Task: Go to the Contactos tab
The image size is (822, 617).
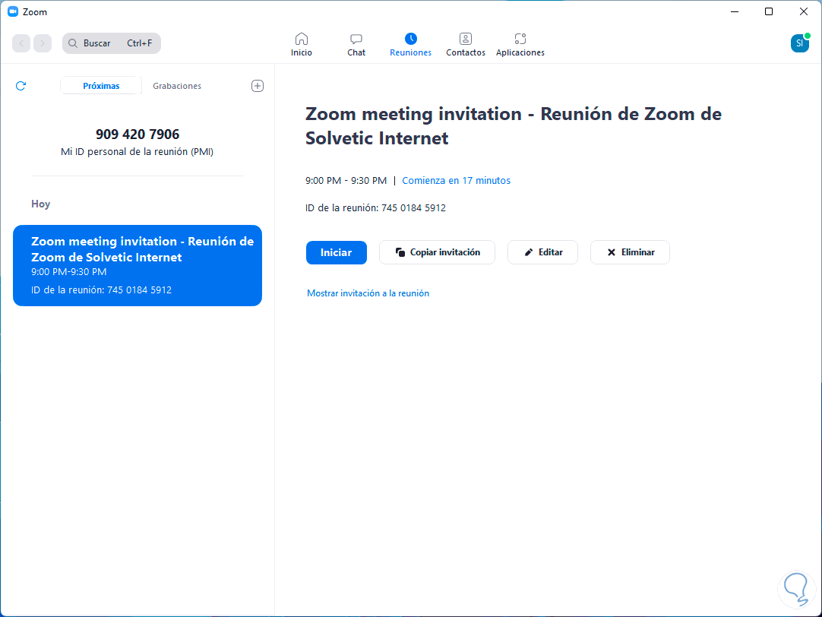Action: coord(466,45)
